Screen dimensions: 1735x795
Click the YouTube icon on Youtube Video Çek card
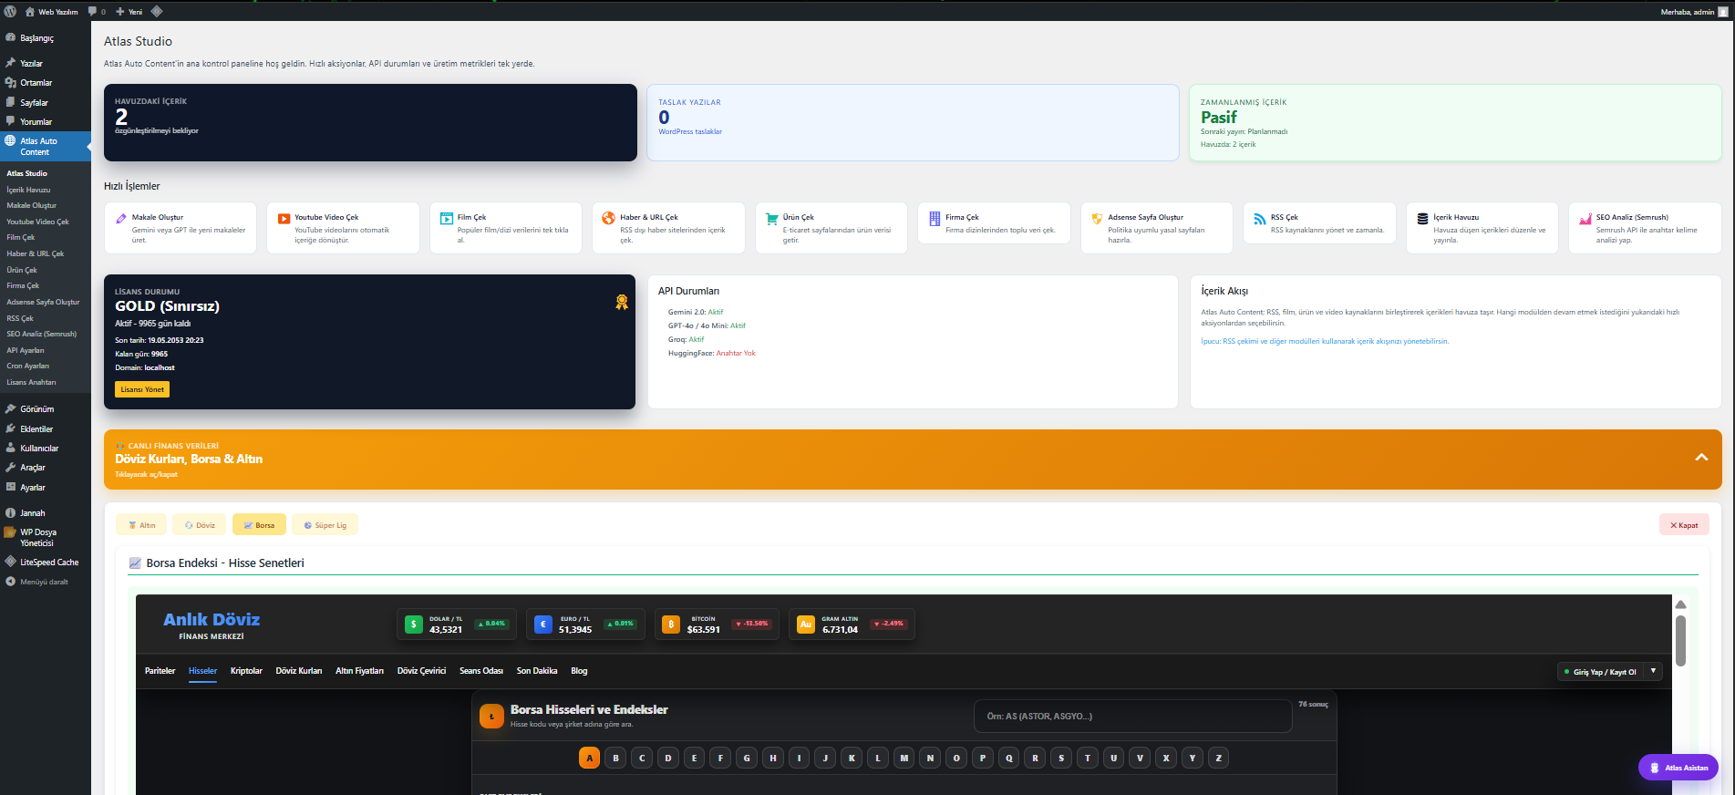[284, 219]
